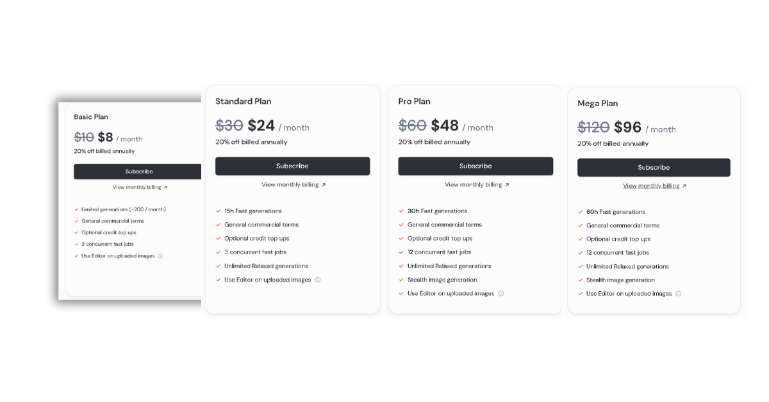Subscribe to the Basic Plan
The image size is (769, 402).
pos(138,172)
